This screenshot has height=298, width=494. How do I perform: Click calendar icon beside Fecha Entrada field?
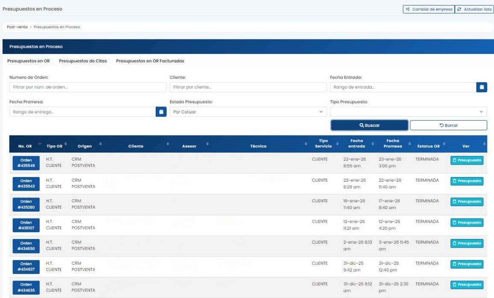click(482, 87)
